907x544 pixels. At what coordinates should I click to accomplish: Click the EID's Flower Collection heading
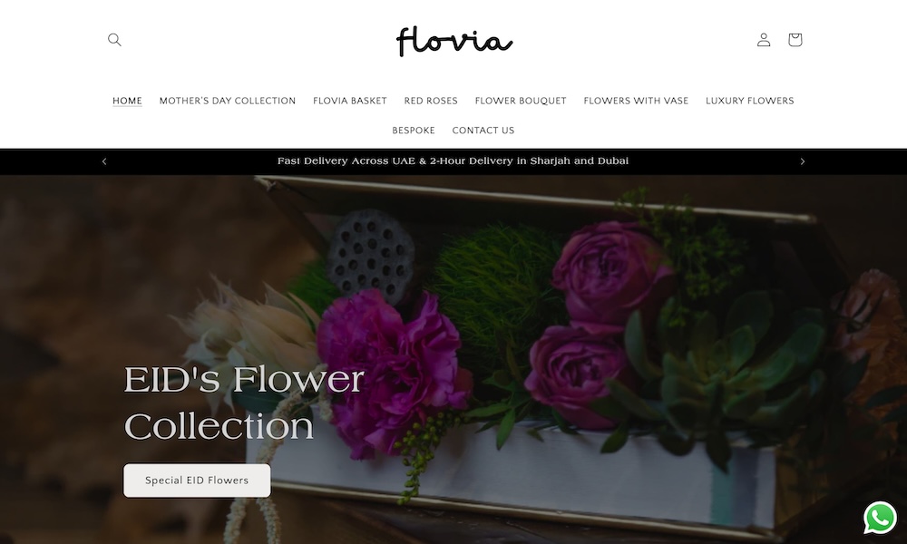click(244, 403)
